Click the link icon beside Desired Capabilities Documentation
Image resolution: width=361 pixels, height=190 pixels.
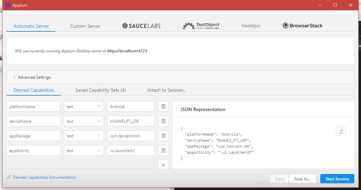[9, 177]
